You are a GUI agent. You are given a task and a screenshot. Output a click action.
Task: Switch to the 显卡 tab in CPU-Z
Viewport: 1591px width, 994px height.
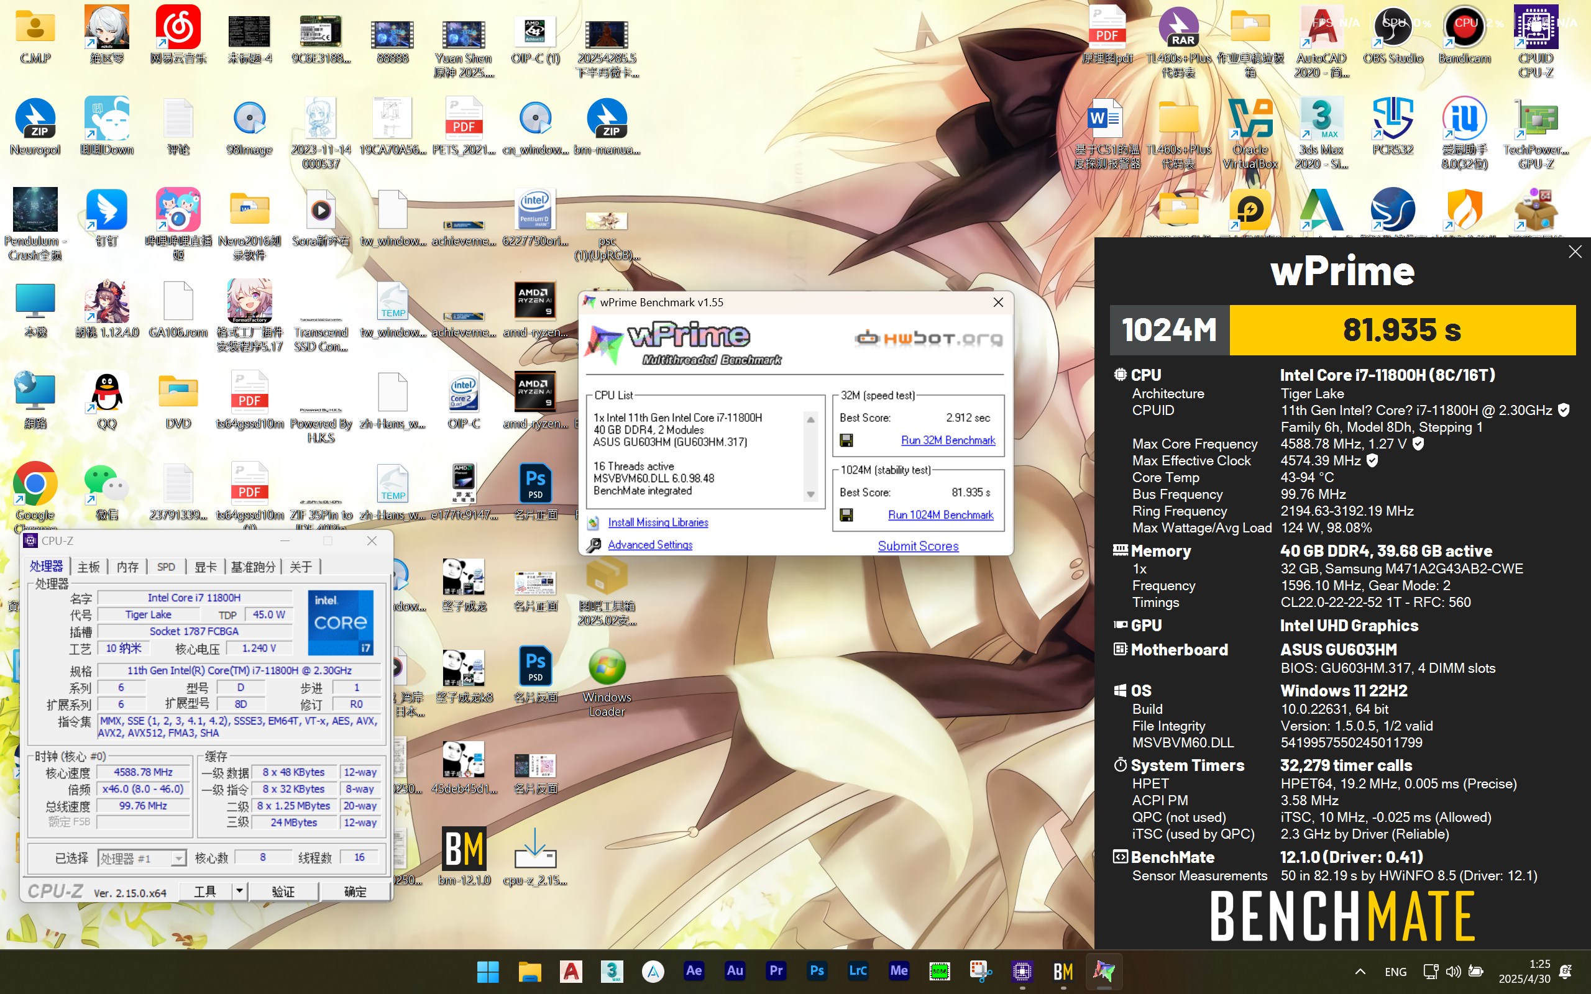pos(205,567)
